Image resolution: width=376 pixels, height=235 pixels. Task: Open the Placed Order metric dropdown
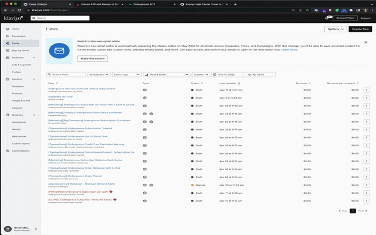167,75
